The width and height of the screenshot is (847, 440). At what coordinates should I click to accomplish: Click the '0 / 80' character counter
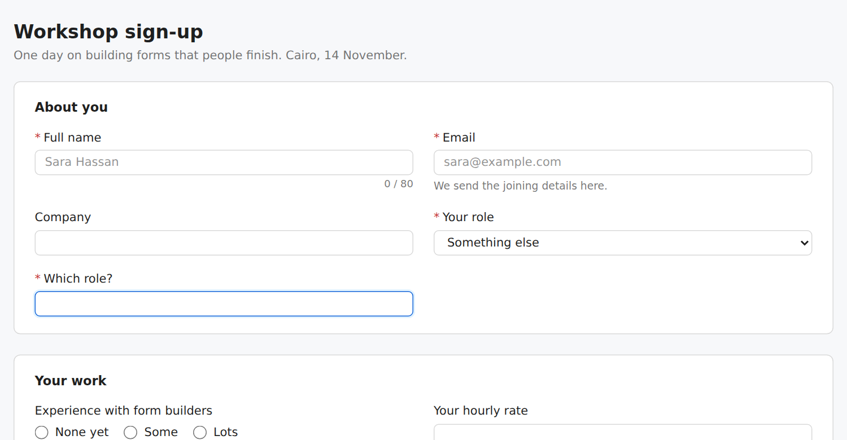[399, 184]
